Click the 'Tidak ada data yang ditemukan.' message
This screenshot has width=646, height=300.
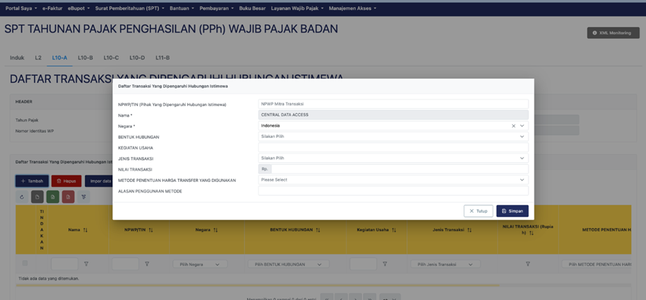tap(49, 279)
